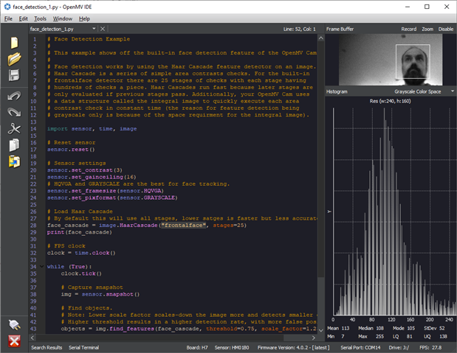Toggle Zoom for the frame buffer

(427, 29)
